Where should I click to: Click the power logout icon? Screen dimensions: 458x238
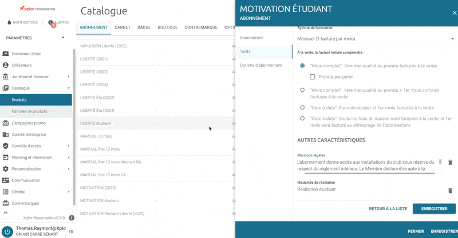click(7, 232)
